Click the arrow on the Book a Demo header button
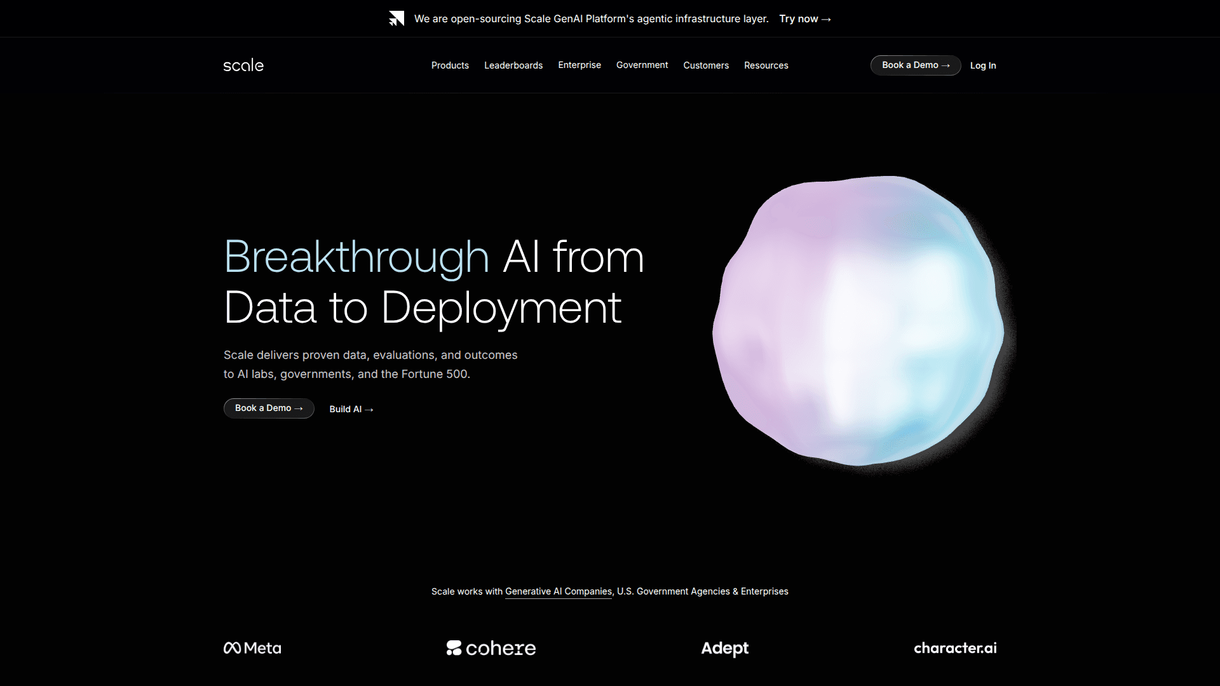Screen dimensions: 1220x686 (x=947, y=65)
